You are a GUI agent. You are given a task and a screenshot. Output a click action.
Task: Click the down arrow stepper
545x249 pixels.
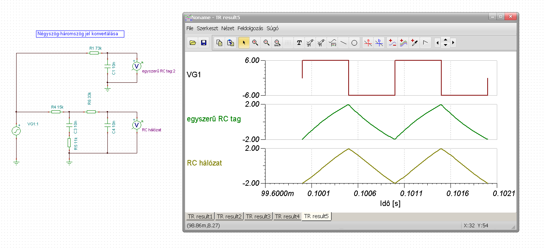click(x=445, y=45)
